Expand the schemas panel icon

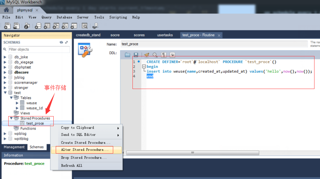click(x=66, y=42)
